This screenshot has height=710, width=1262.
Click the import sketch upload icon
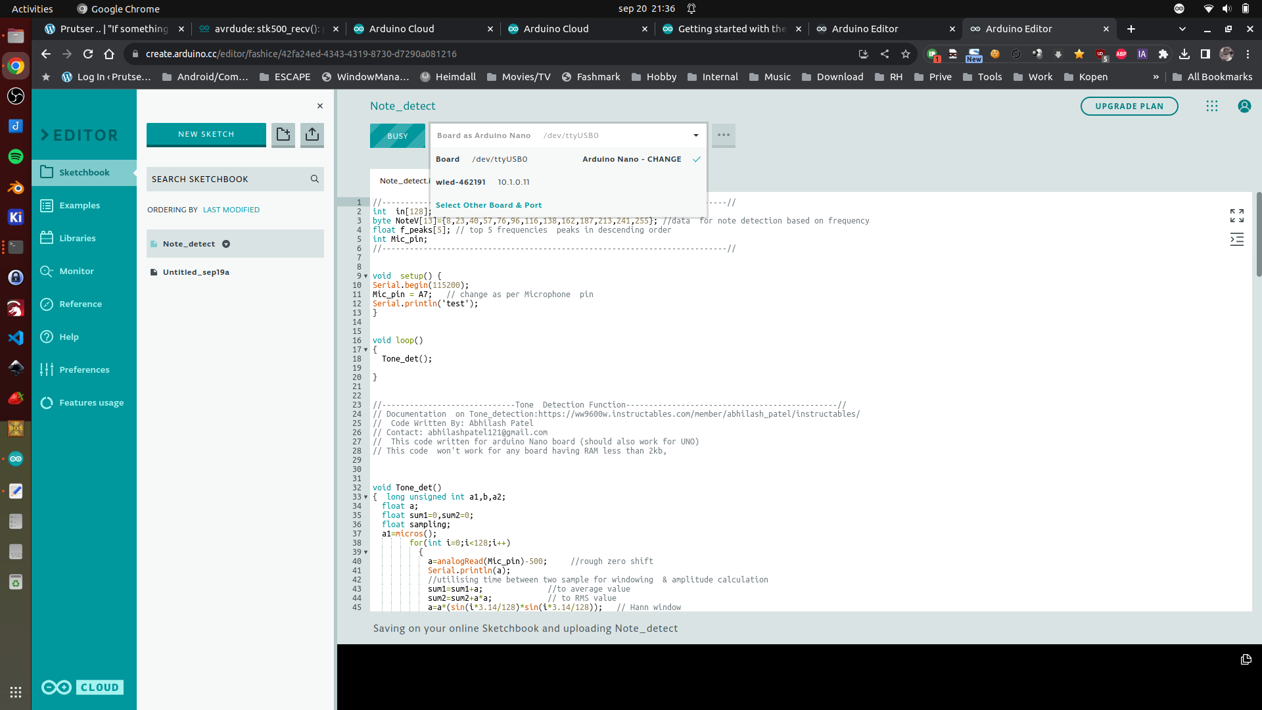[x=312, y=135]
